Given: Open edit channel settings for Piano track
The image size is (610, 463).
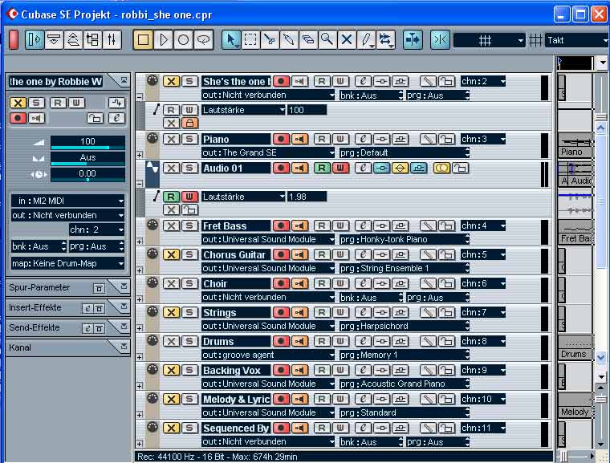Looking at the screenshot, I should click(x=363, y=139).
